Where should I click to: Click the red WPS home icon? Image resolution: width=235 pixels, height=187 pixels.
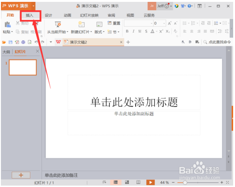click(x=58, y=42)
